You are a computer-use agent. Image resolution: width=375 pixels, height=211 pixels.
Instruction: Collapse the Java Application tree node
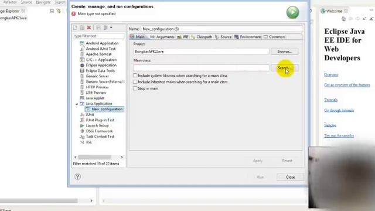[x=77, y=104]
